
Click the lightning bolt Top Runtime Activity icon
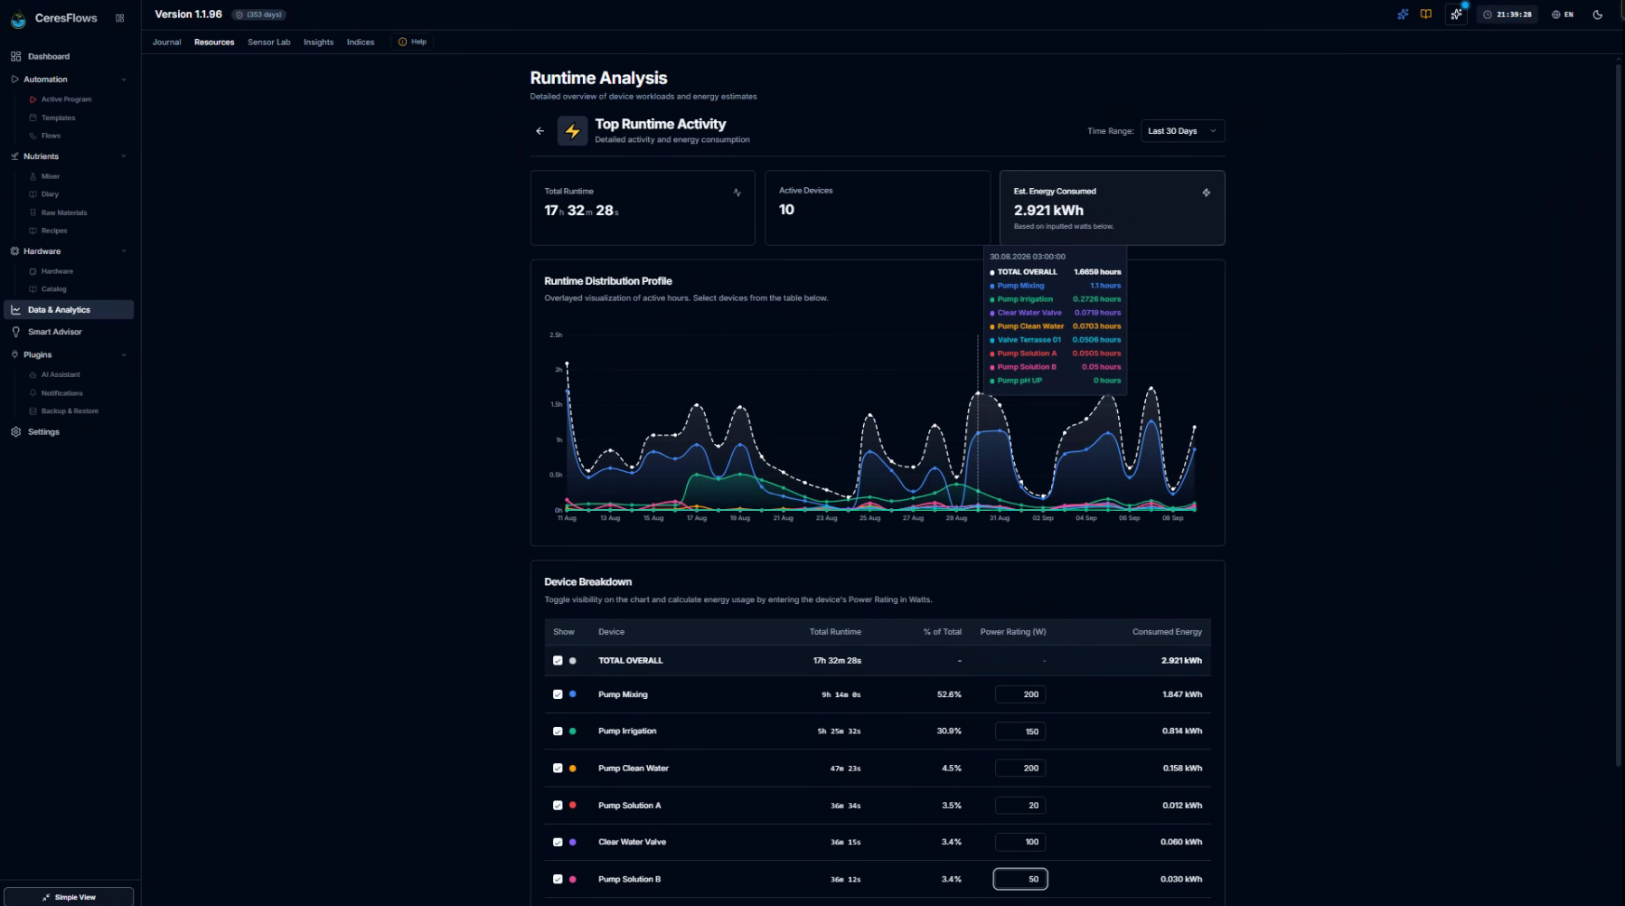(572, 131)
